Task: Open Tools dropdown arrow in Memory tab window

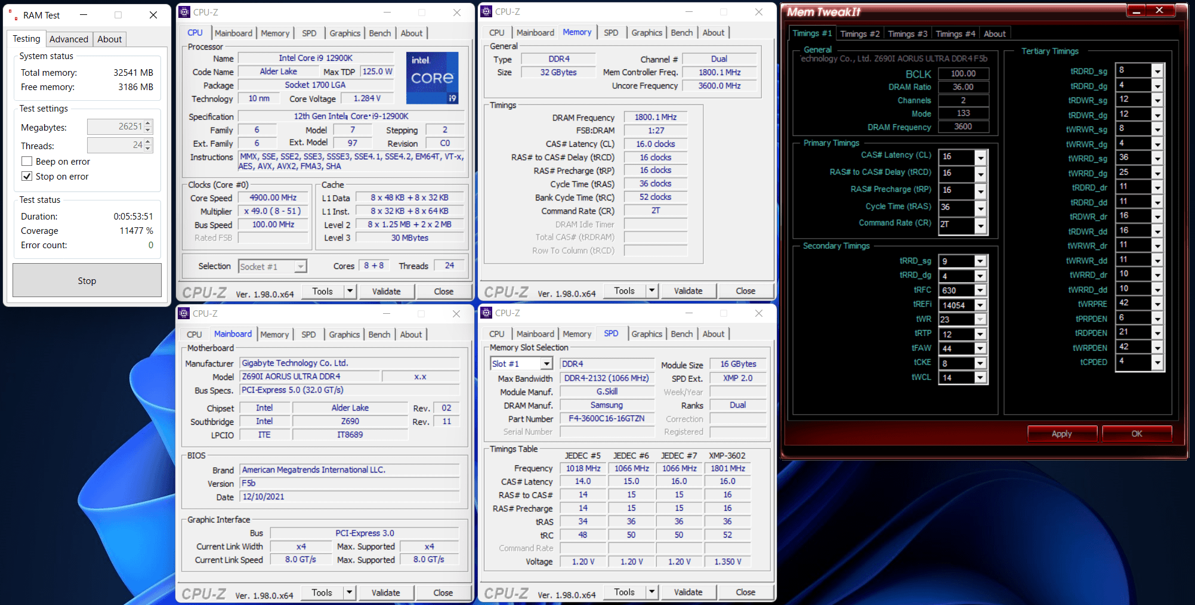Action: (x=652, y=291)
